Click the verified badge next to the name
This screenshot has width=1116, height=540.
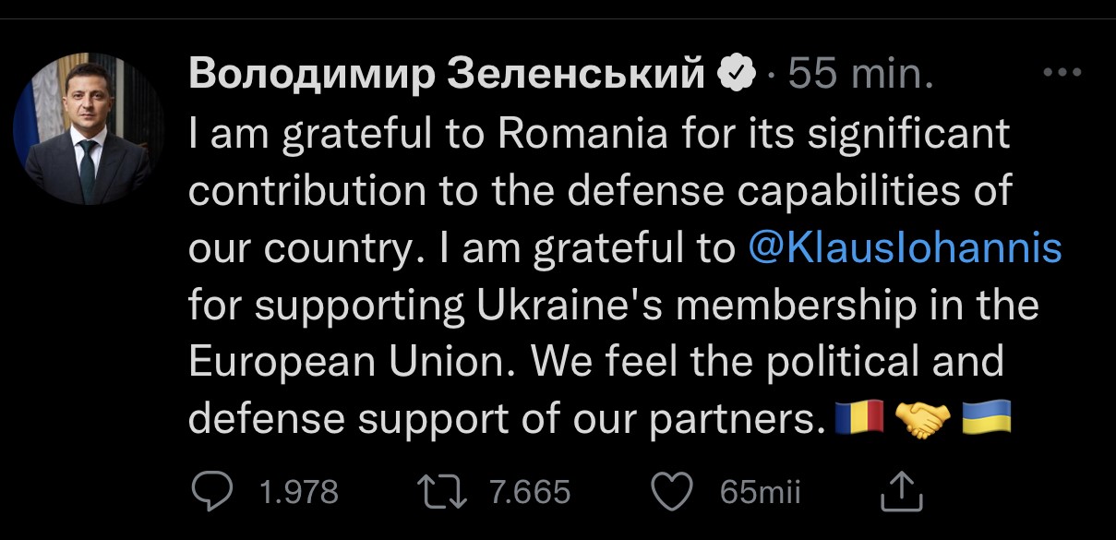[738, 75]
